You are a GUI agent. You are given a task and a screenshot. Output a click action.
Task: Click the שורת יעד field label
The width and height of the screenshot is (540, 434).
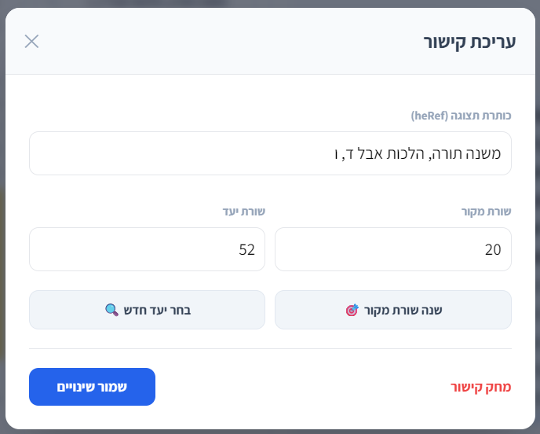coord(243,211)
